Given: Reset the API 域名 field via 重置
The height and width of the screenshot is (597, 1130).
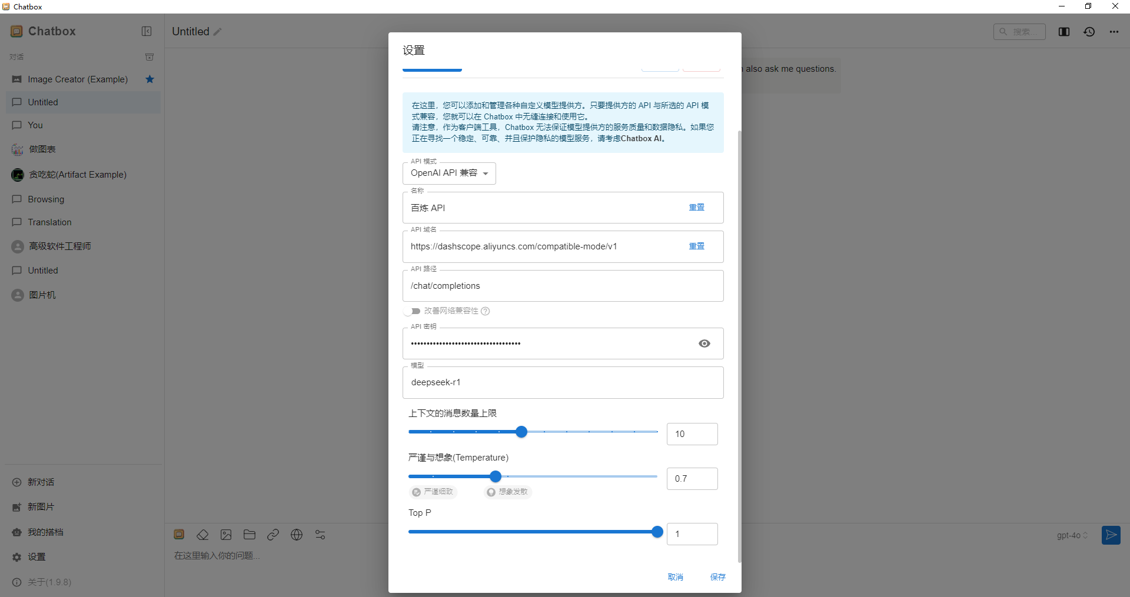Looking at the screenshot, I should (696, 246).
